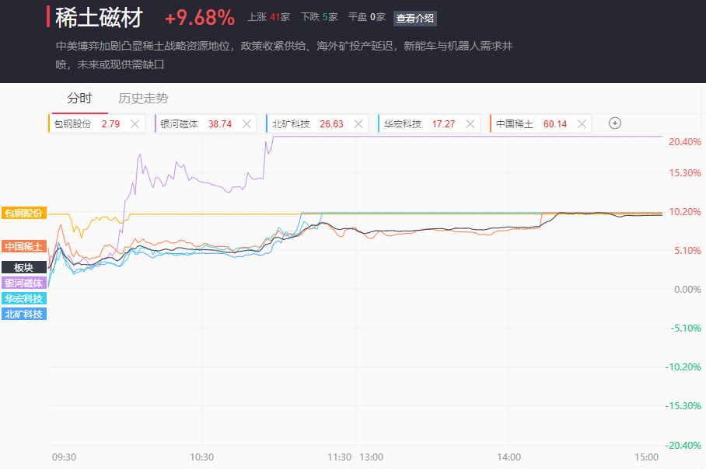This screenshot has height=469, width=706.
Task: Open the 历史走势 tab
Action: click(143, 99)
